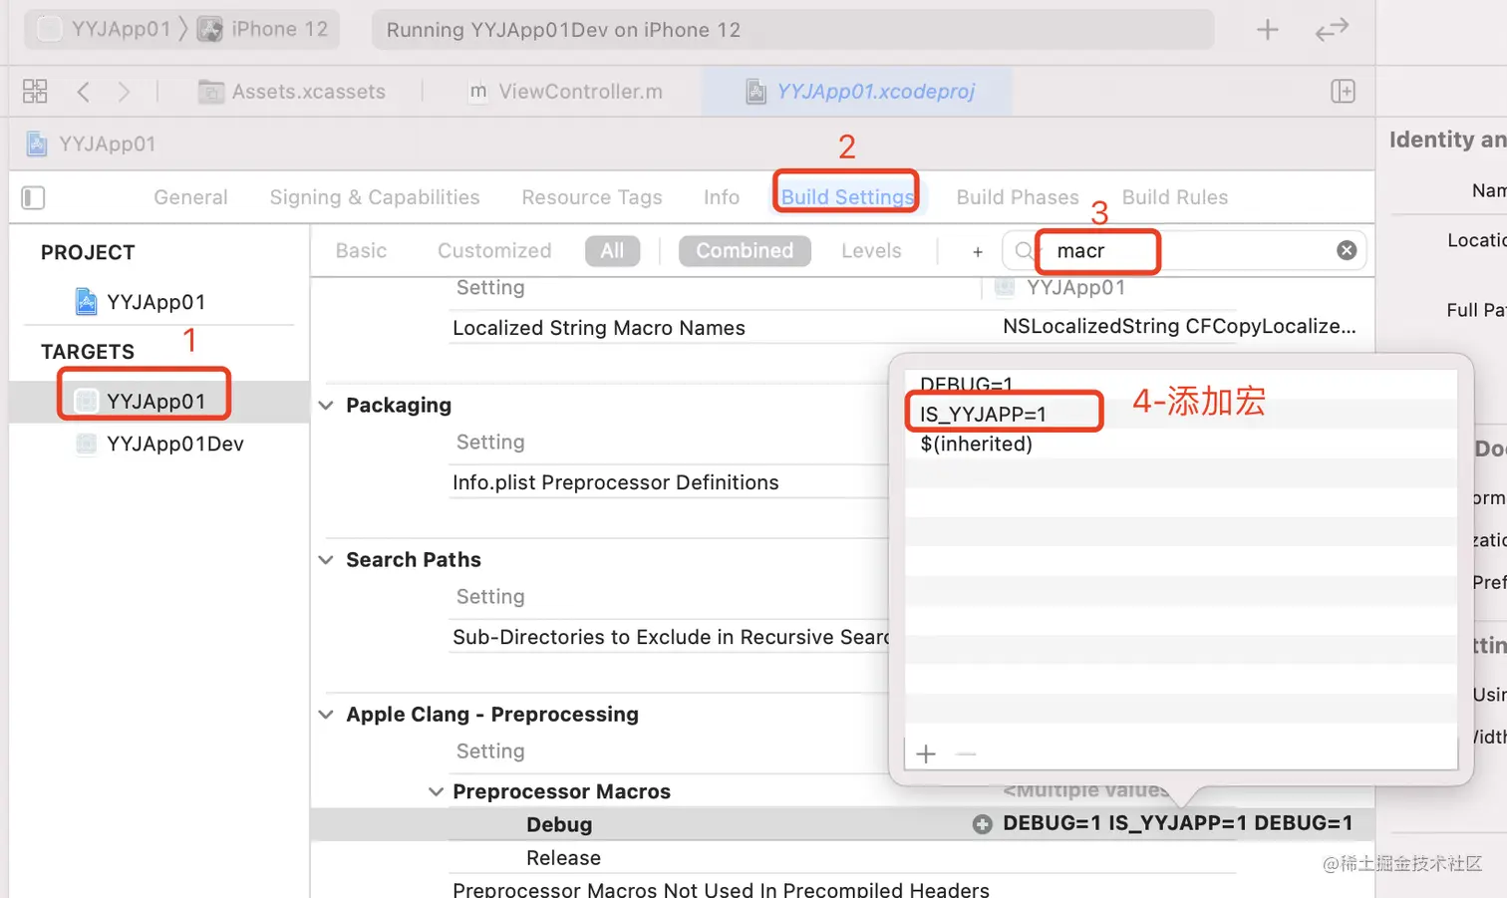Click the Debug value DEBUG=1 IS_YYJAPP=1

[1178, 823]
